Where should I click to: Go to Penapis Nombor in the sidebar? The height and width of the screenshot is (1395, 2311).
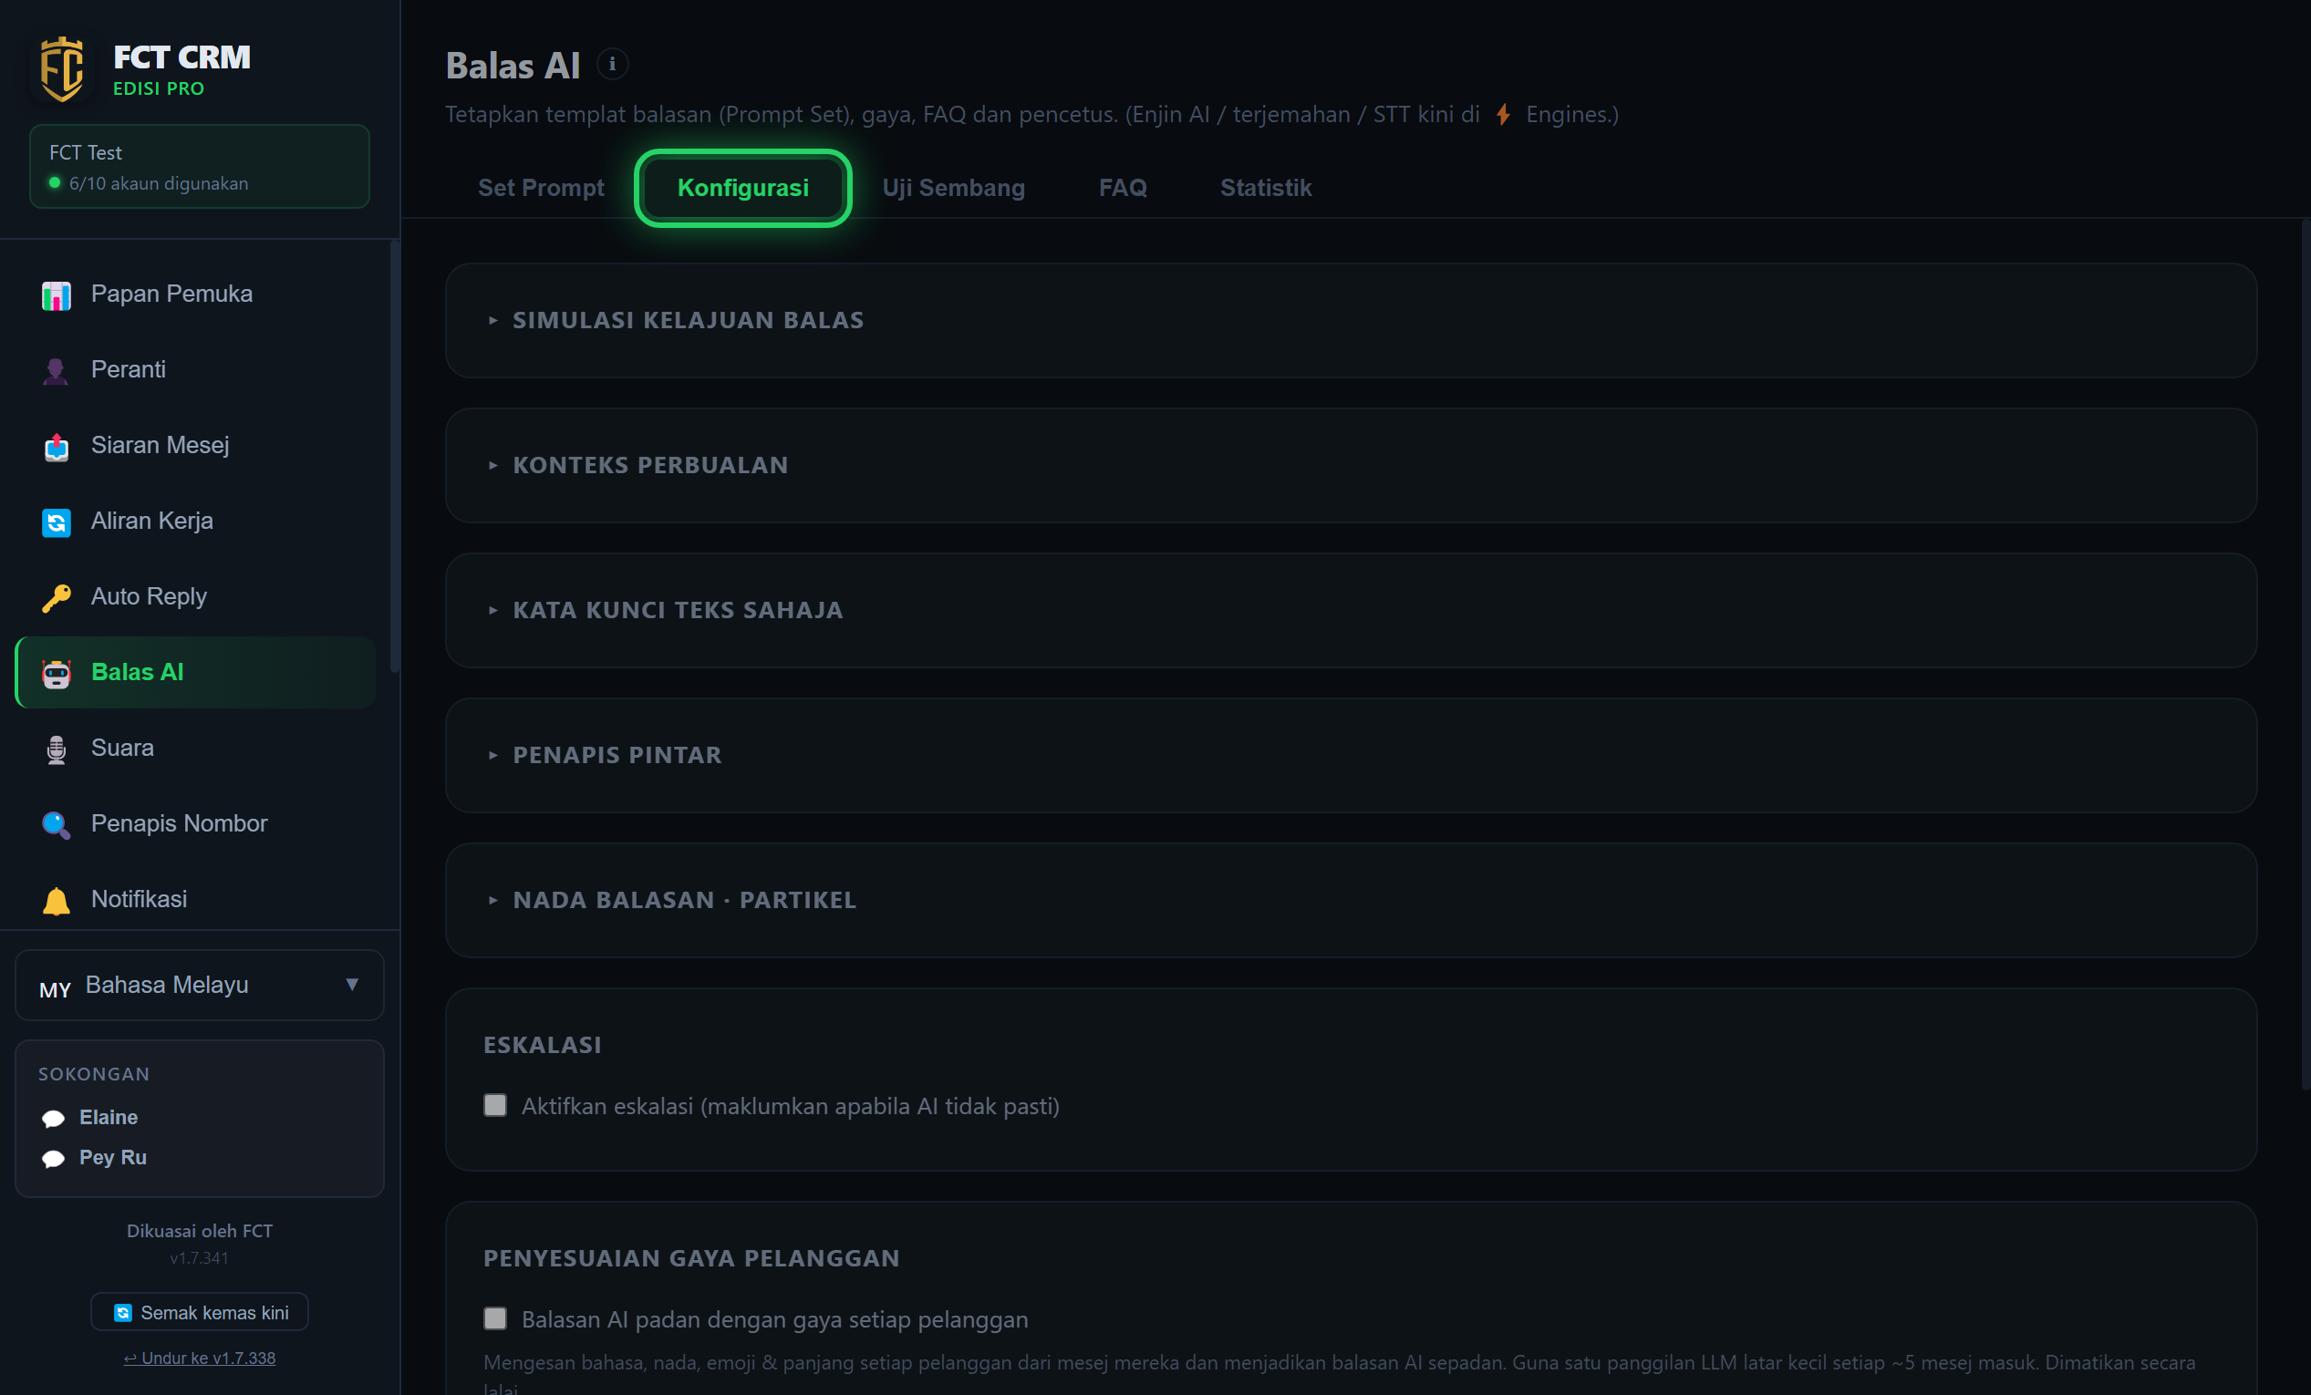(195, 824)
